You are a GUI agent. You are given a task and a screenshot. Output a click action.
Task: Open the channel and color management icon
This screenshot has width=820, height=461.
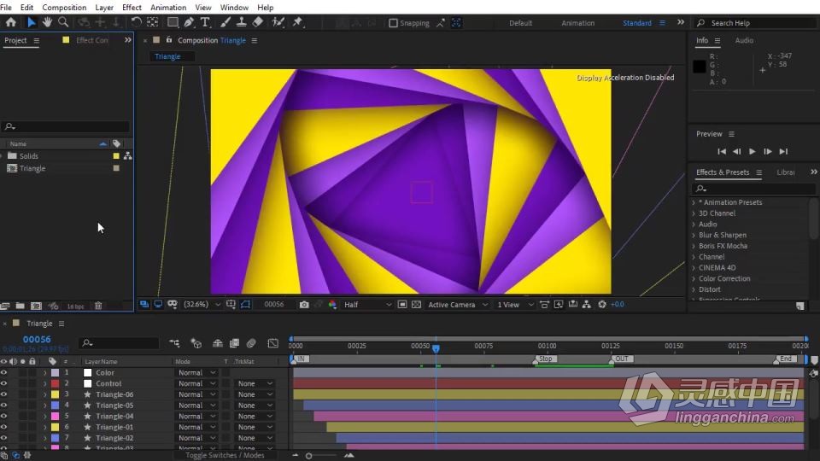[x=332, y=304]
